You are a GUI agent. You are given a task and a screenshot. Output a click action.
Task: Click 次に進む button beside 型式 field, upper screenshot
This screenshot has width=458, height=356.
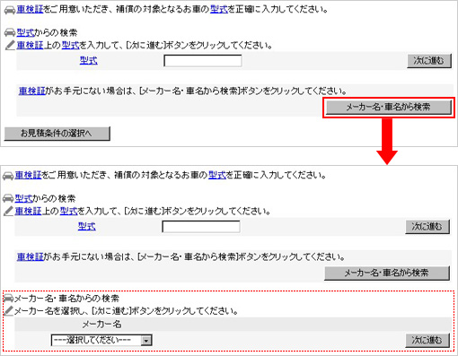(429, 61)
